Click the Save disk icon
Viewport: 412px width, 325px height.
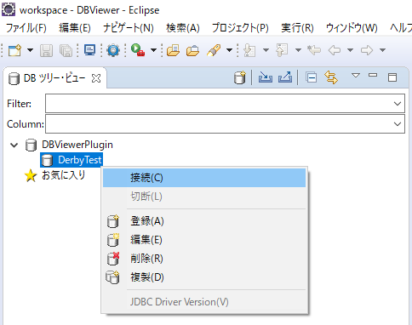tap(46, 51)
